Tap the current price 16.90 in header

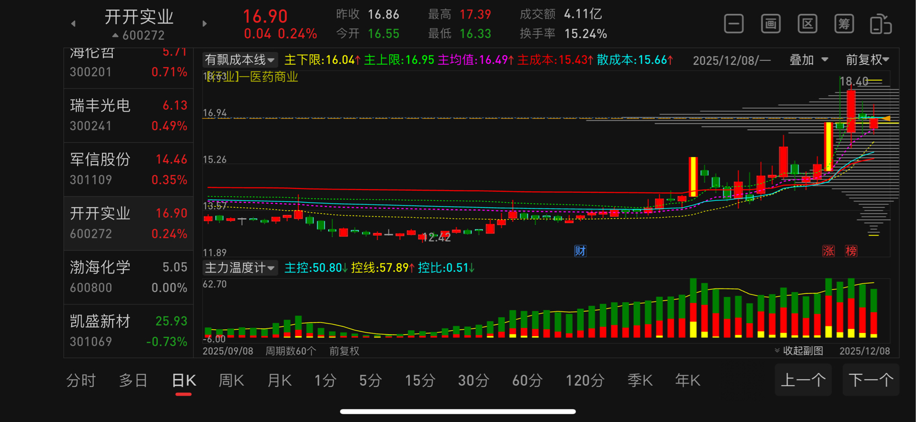(265, 16)
